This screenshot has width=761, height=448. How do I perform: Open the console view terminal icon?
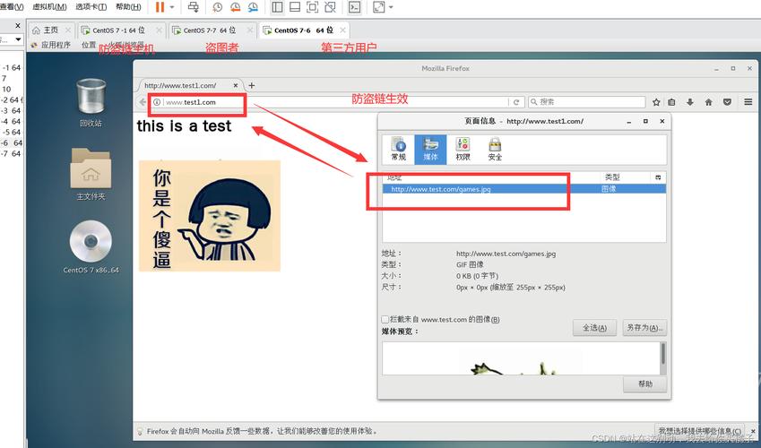[x=355, y=7]
